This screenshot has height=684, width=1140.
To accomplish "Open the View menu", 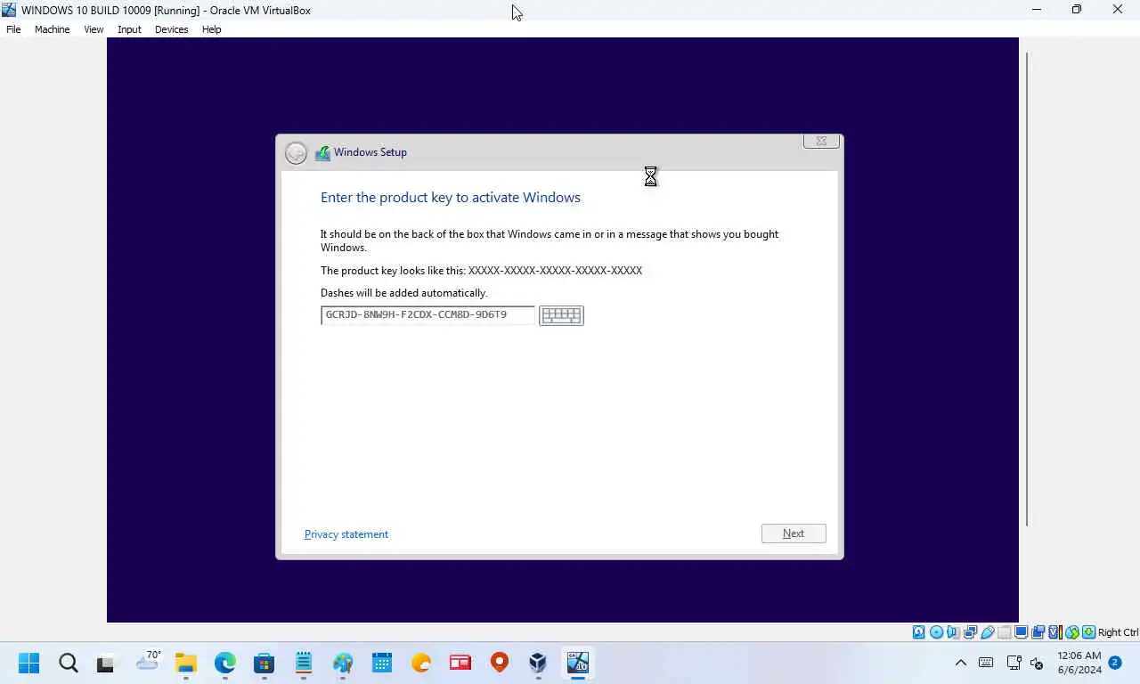I will 94,29.
